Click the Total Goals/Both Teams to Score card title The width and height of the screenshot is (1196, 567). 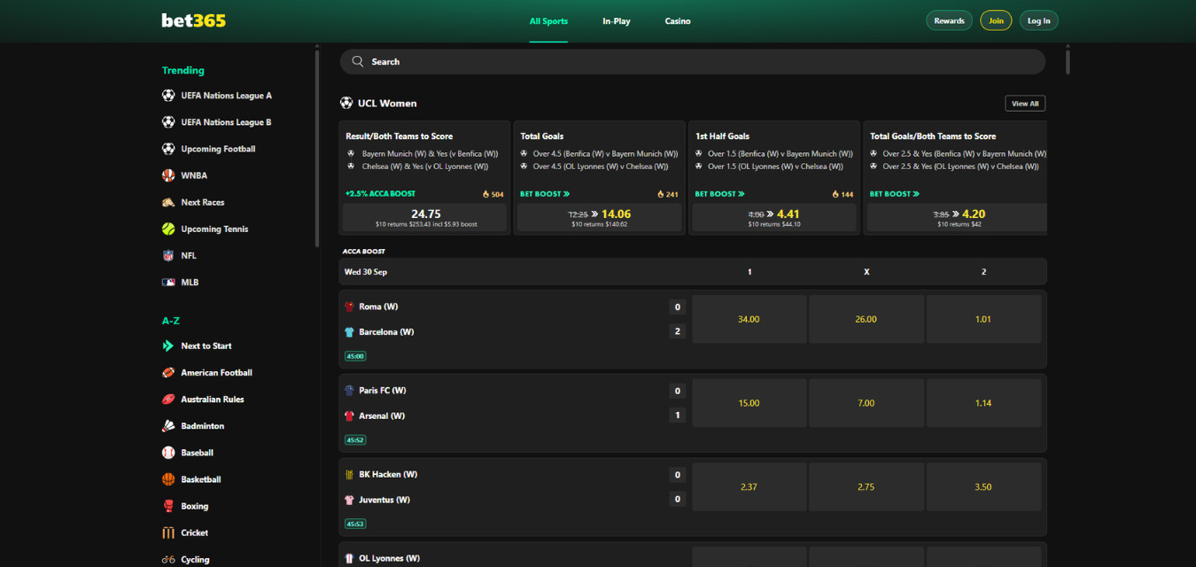coord(933,136)
